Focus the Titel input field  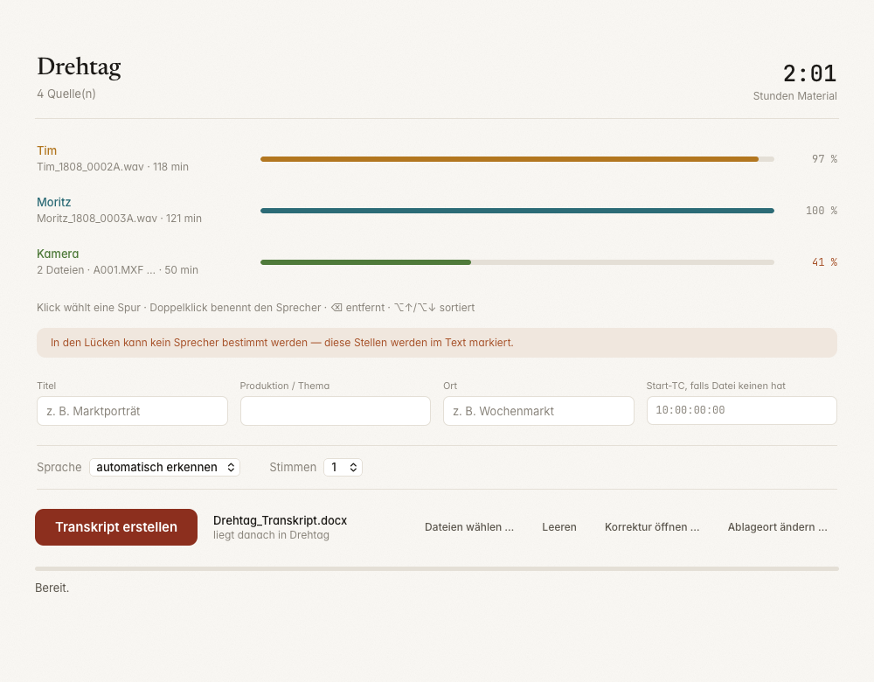coord(132,411)
